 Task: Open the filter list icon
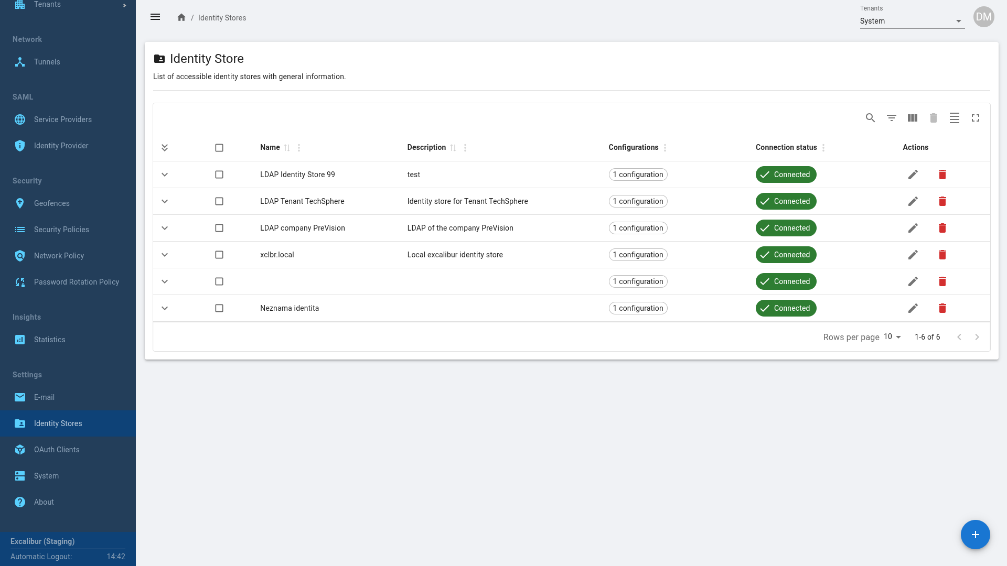[x=891, y=118]
